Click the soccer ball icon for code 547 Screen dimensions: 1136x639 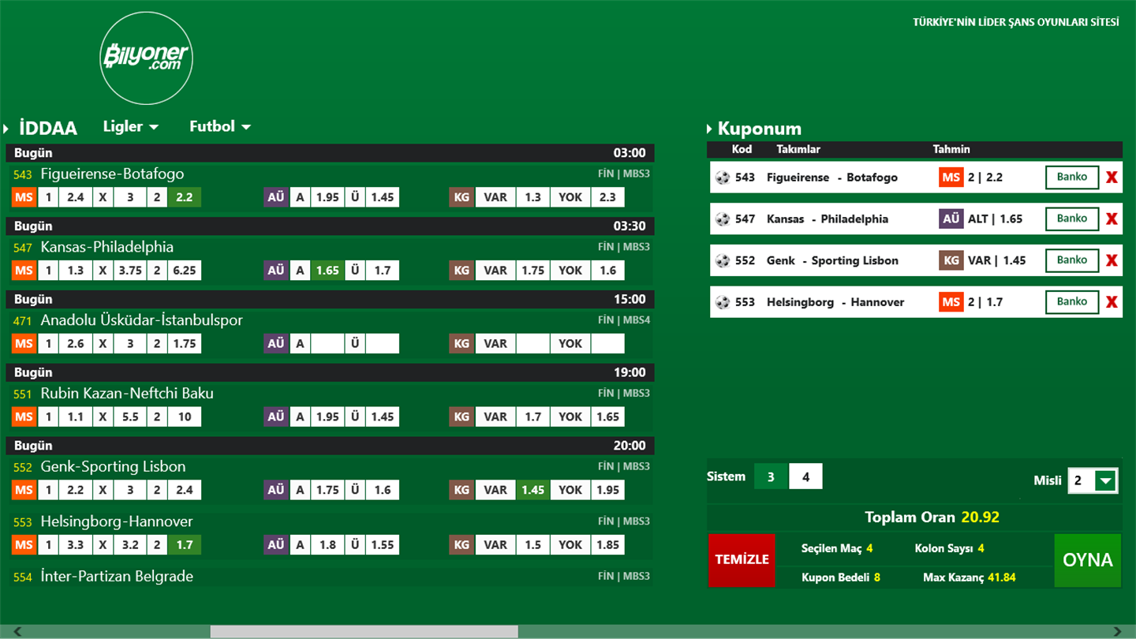[x=723, y=219]
